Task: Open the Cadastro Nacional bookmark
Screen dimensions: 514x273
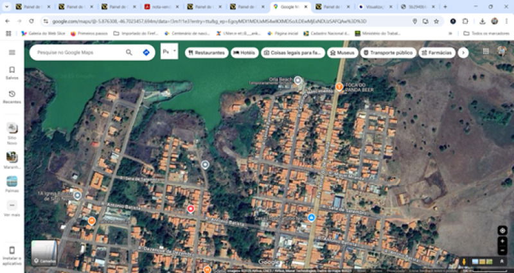Action: tap(326, 33)
